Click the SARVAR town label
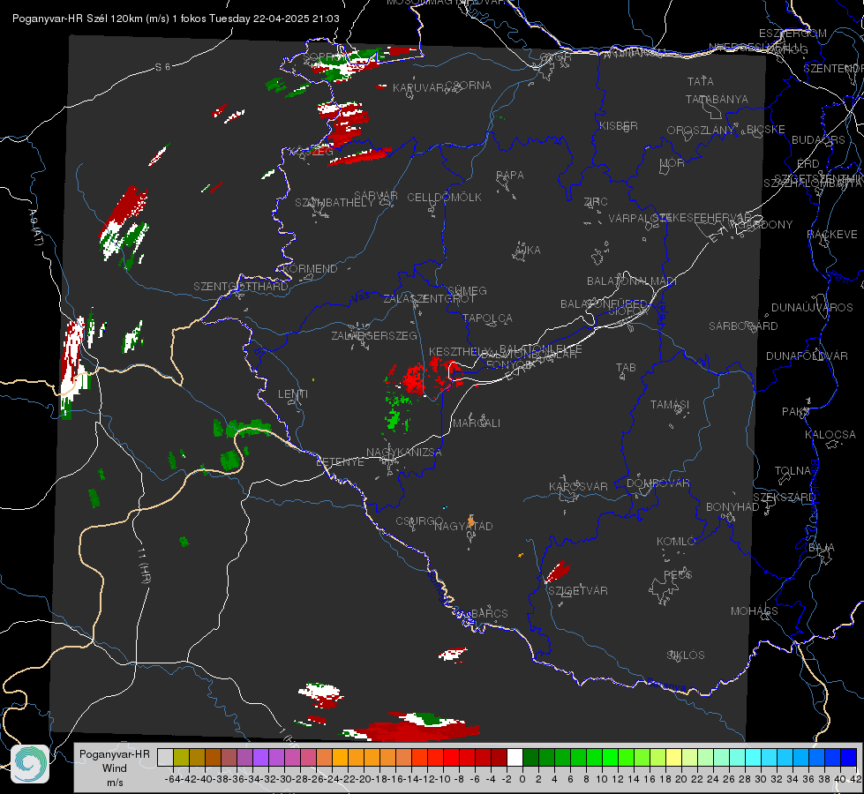 (376, 195)
